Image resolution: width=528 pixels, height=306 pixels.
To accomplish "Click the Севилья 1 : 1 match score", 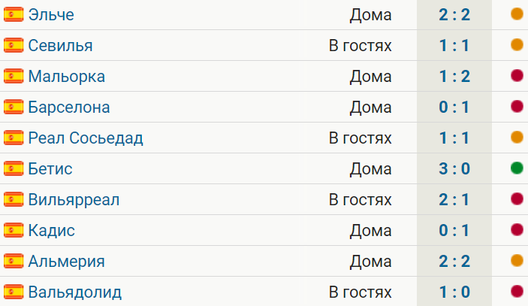I will click(454, 46).
